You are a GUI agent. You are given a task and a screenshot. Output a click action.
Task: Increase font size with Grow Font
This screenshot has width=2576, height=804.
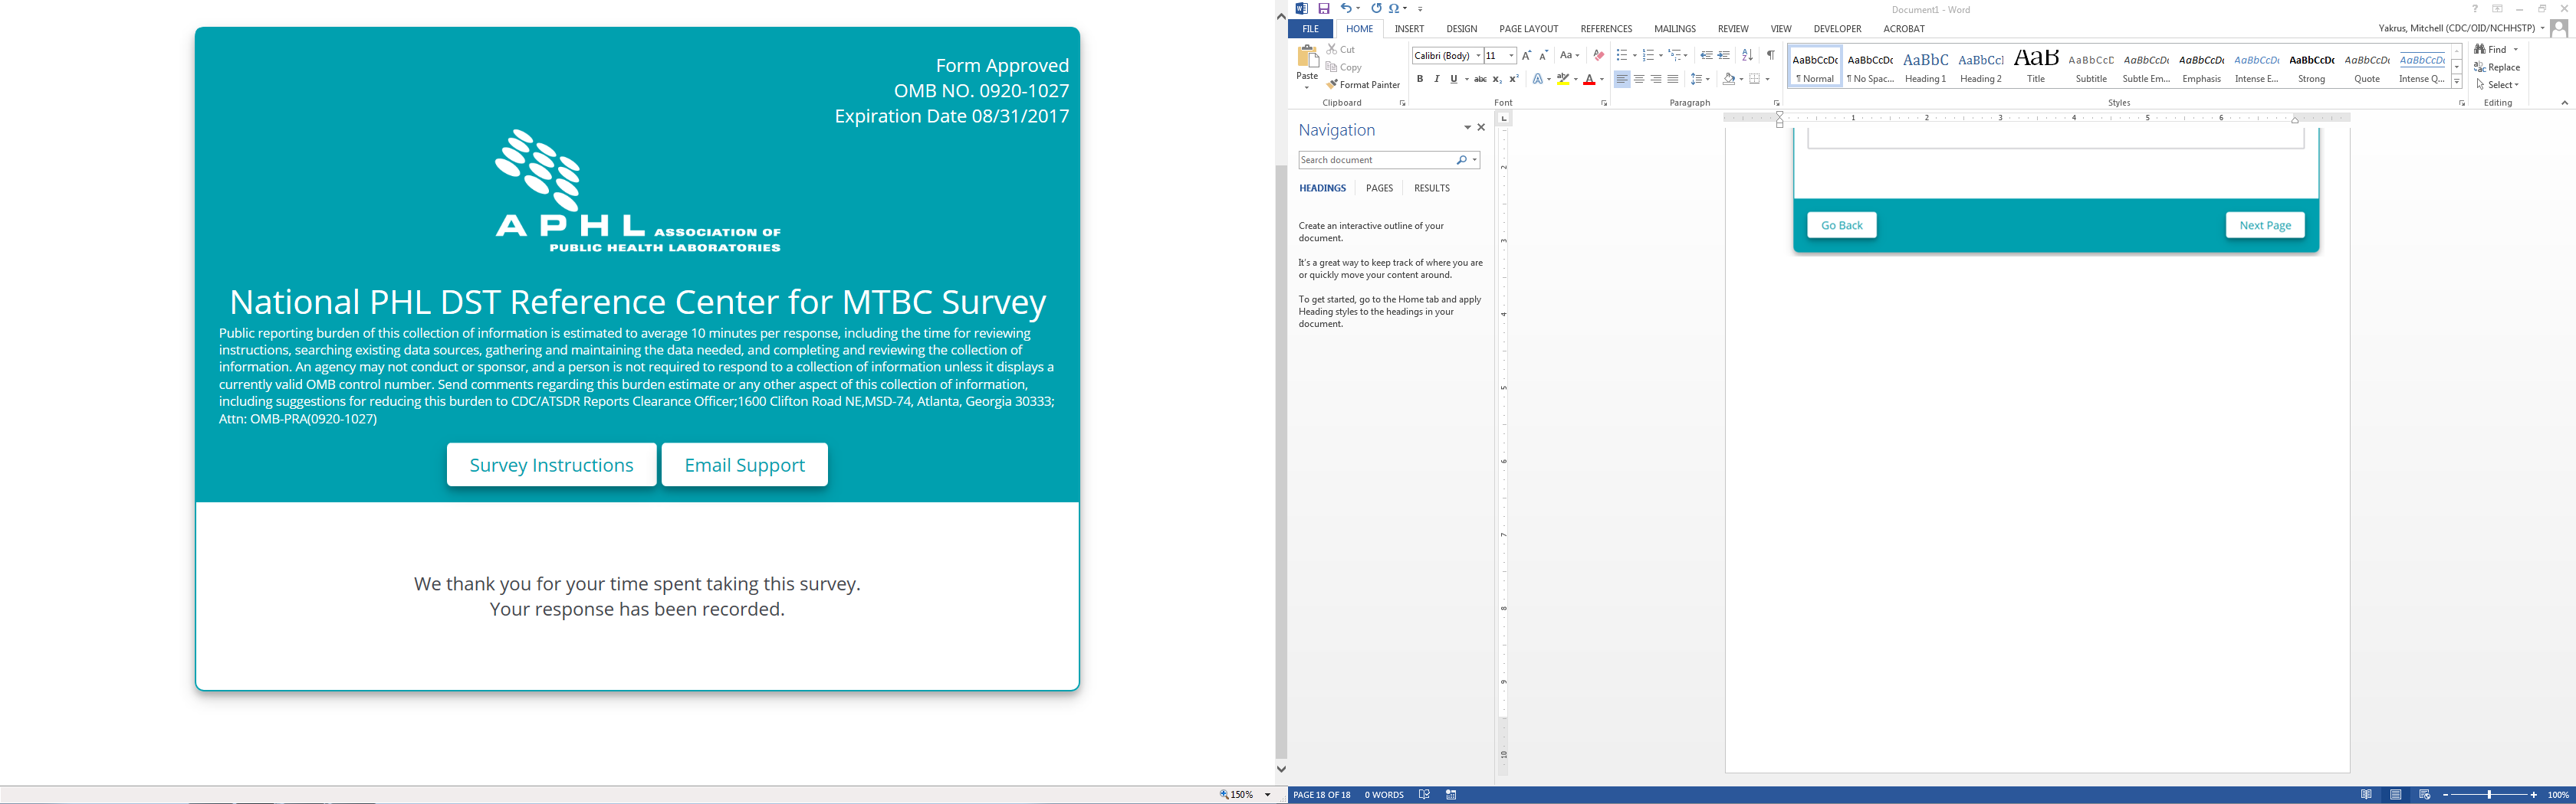(1526, 56)
